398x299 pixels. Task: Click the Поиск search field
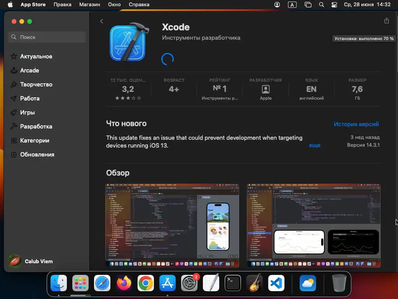click(47, 37)
